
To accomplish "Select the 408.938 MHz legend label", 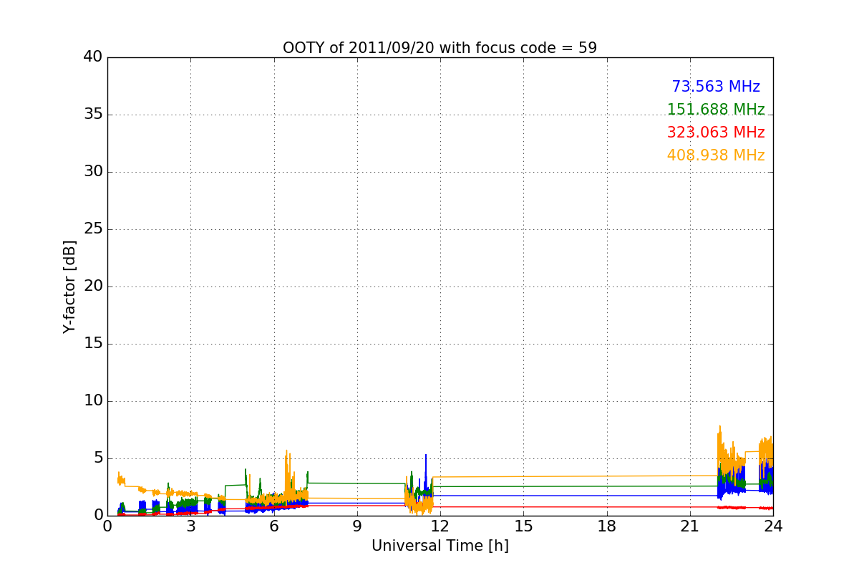I will [x=716, y=155].
